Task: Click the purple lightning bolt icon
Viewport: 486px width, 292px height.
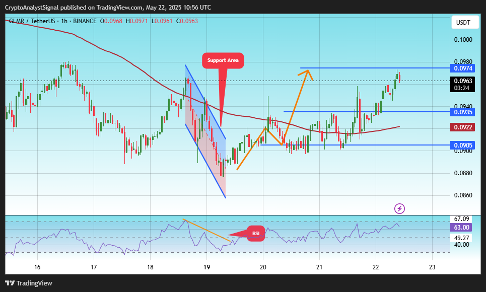Action: pos(399,208)
